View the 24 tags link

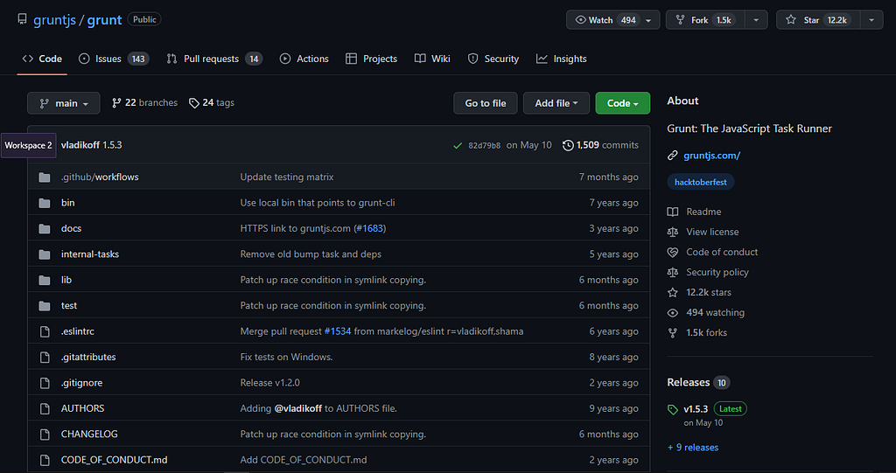pyautogui.click(x=212, y=103)
